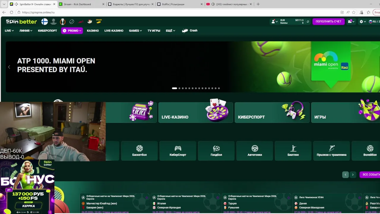This screenshot has width=380, height=214.
Task: Open the user profile menu
Action: tap(274, 21)
